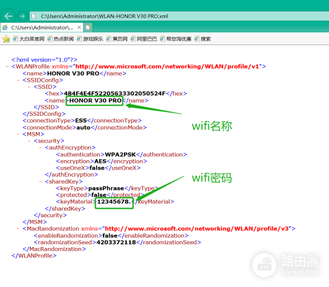Viewport: 329px width, 287px height.
Task: Open a new tab with the new-tab button
Action: [88, 27]
